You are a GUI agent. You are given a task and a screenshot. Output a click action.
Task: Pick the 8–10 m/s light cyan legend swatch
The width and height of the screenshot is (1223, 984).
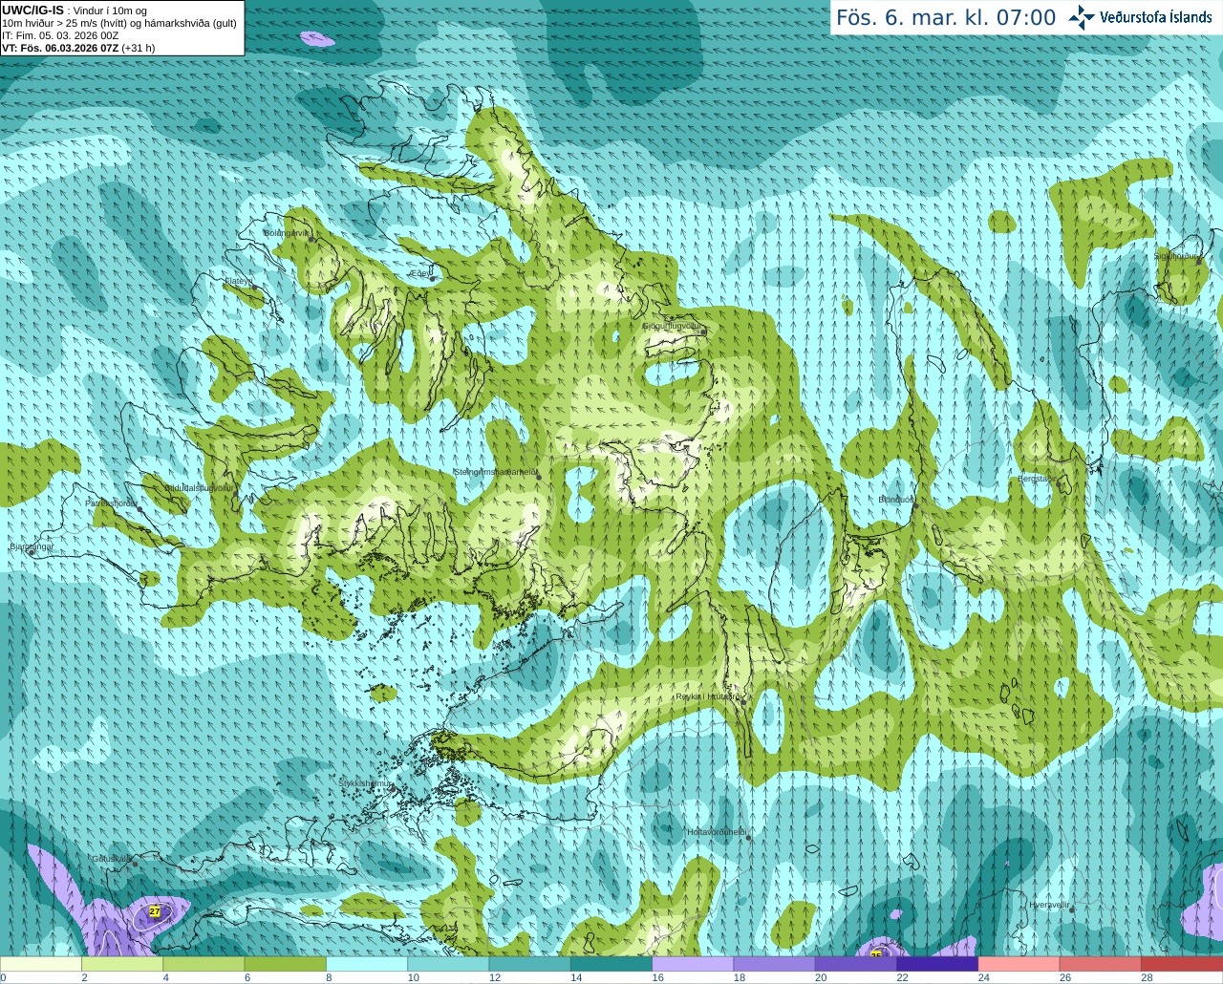[367, 964]
